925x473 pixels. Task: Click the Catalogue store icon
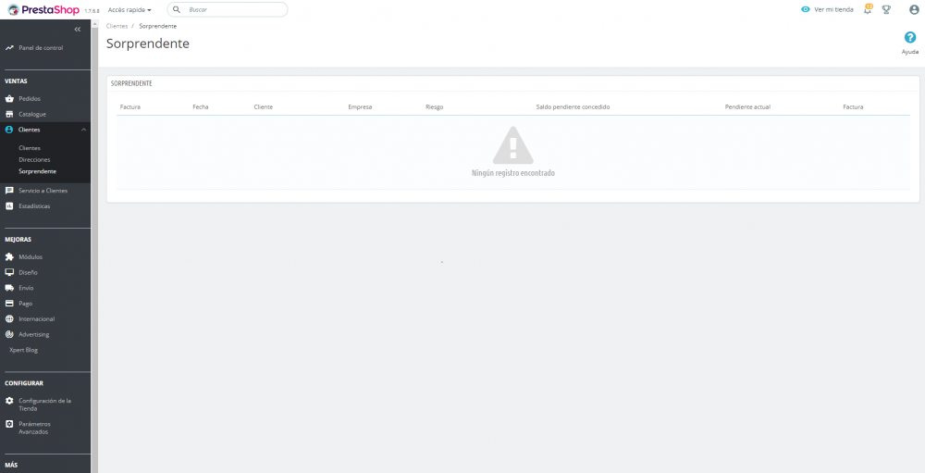9,114
